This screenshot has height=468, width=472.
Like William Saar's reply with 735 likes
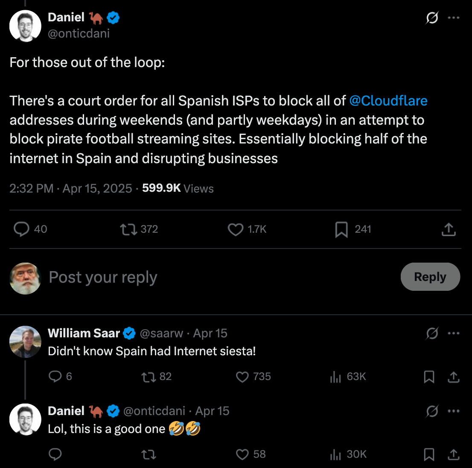(x=242, y=377)
